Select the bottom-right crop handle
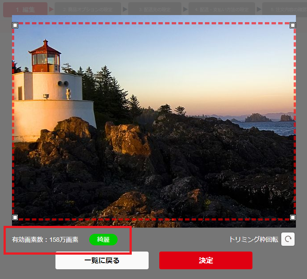Screen dimensions: 307x279 tap(293, 217)
